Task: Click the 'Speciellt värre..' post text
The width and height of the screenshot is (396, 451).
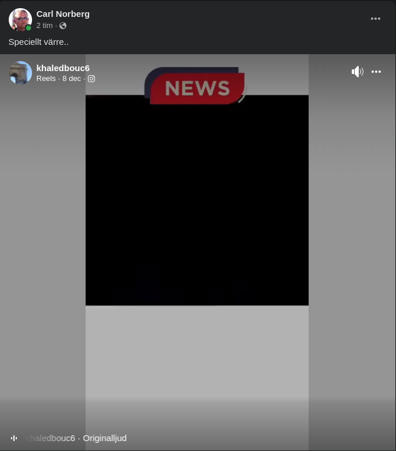Action: pos(38,42)
